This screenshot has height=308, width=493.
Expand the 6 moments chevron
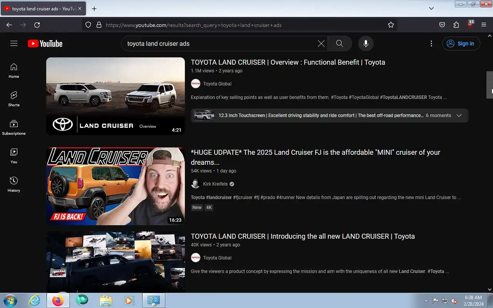pyautogui.click(x=459, y=115)
